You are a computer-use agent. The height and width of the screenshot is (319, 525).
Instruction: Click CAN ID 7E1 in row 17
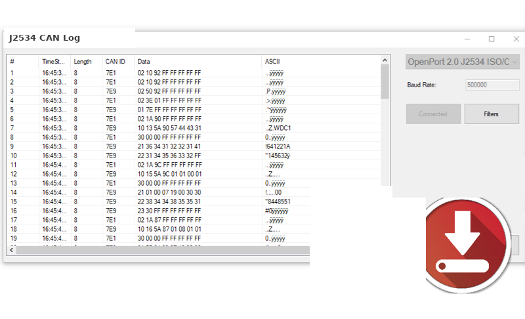(111, 220)
